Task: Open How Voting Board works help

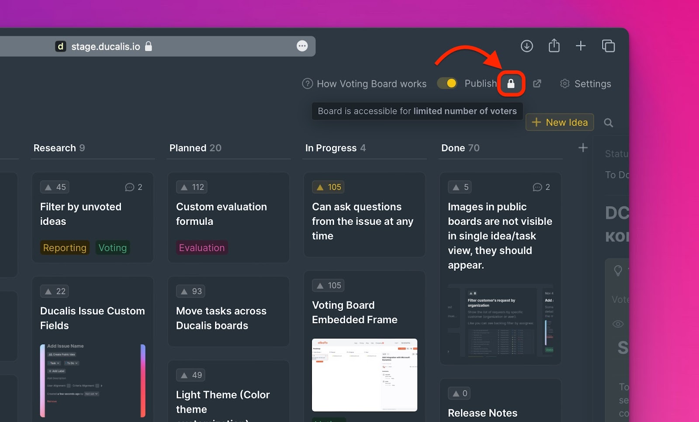Action: click(364, 83)
